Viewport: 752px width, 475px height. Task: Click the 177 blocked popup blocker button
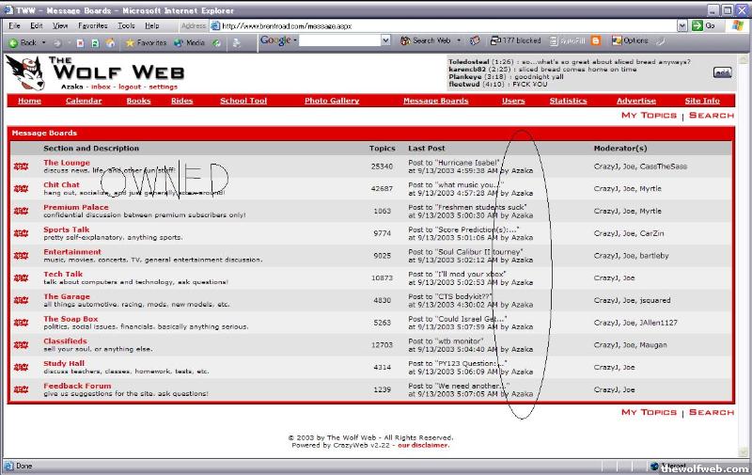pos(515,40)
